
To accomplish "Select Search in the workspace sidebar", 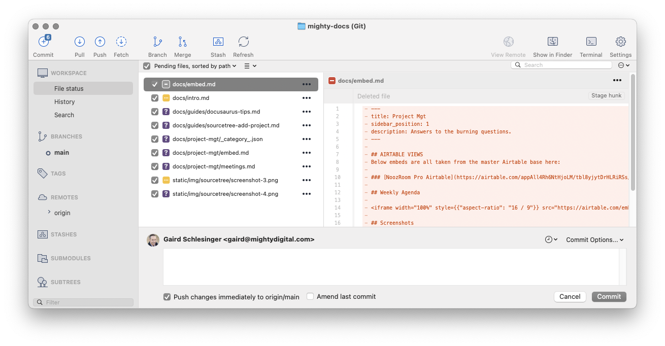I will point(64,115).
